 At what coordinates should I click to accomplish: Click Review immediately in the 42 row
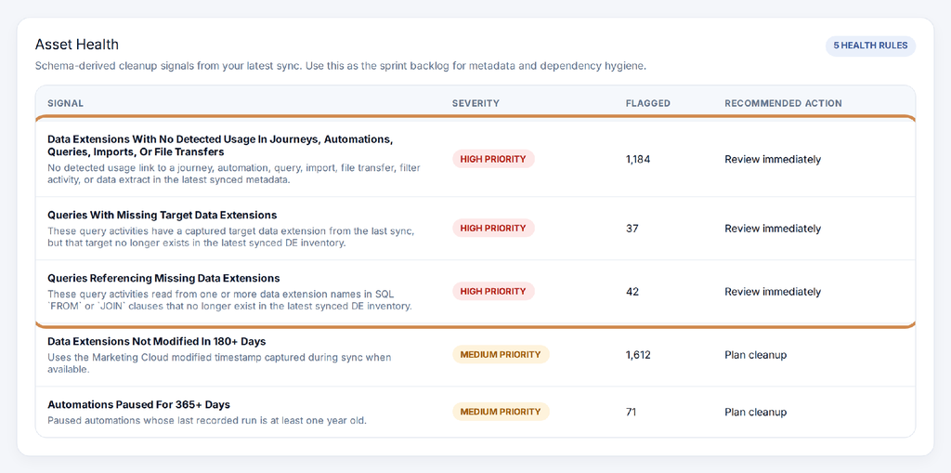click(x=773, y=292)
